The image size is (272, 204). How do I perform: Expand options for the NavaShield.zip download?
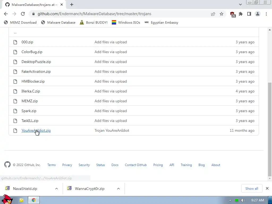(x=57, y=189)
